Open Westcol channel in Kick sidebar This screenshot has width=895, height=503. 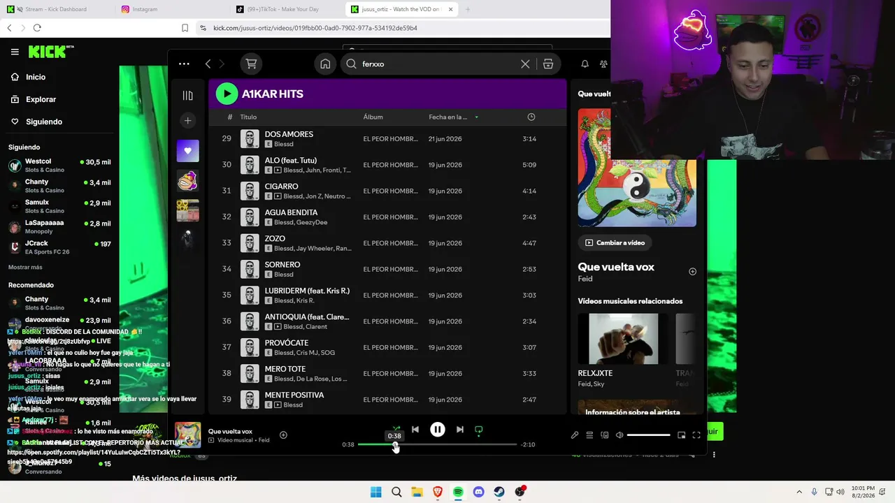click(59, 165)
